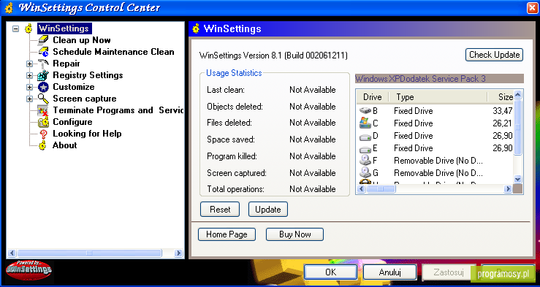Screen dimensions: 540x287
Task: Click the Anuluj cancel button
Action: point(390,272)
